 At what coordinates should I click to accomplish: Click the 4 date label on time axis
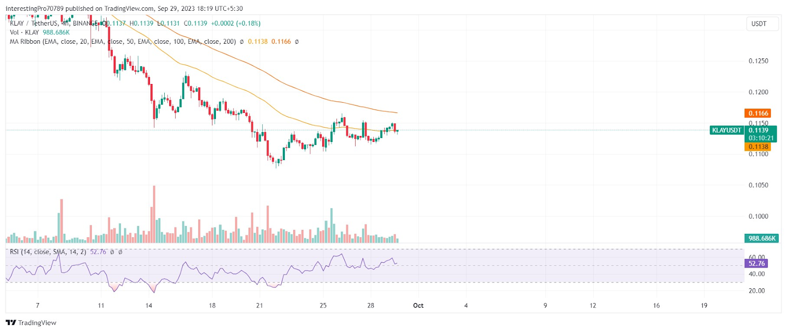466,305
